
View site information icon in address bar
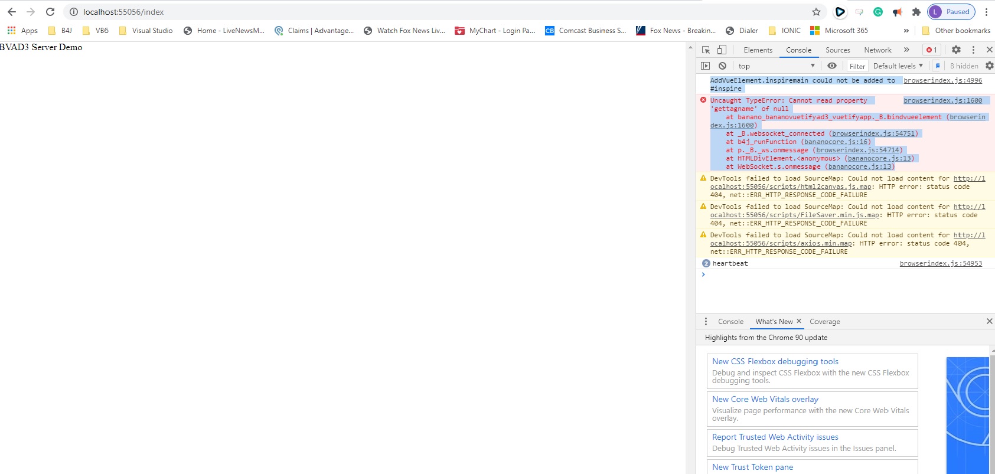pyautogui.click(x=74, y=12)
